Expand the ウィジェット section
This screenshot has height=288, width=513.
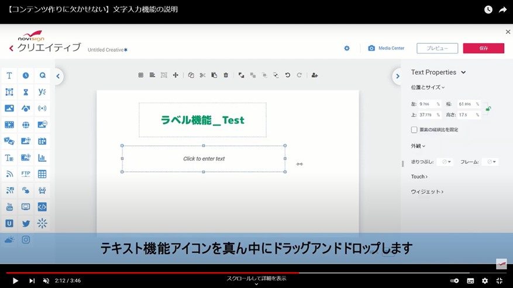coord(427,192)
